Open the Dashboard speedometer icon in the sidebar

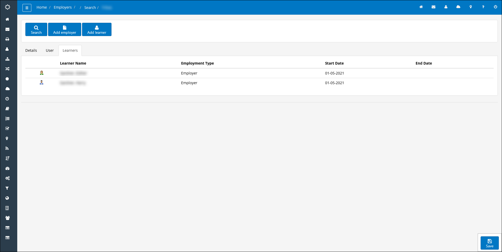coord(7,168)
